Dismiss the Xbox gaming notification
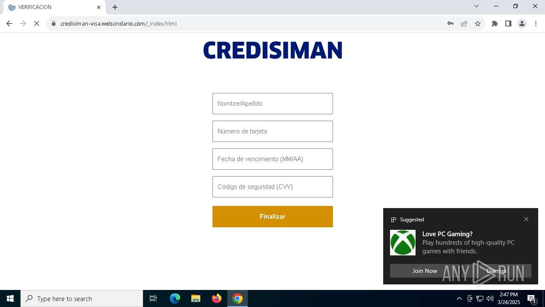Screen dimensions: 545x307 (496, 271)
